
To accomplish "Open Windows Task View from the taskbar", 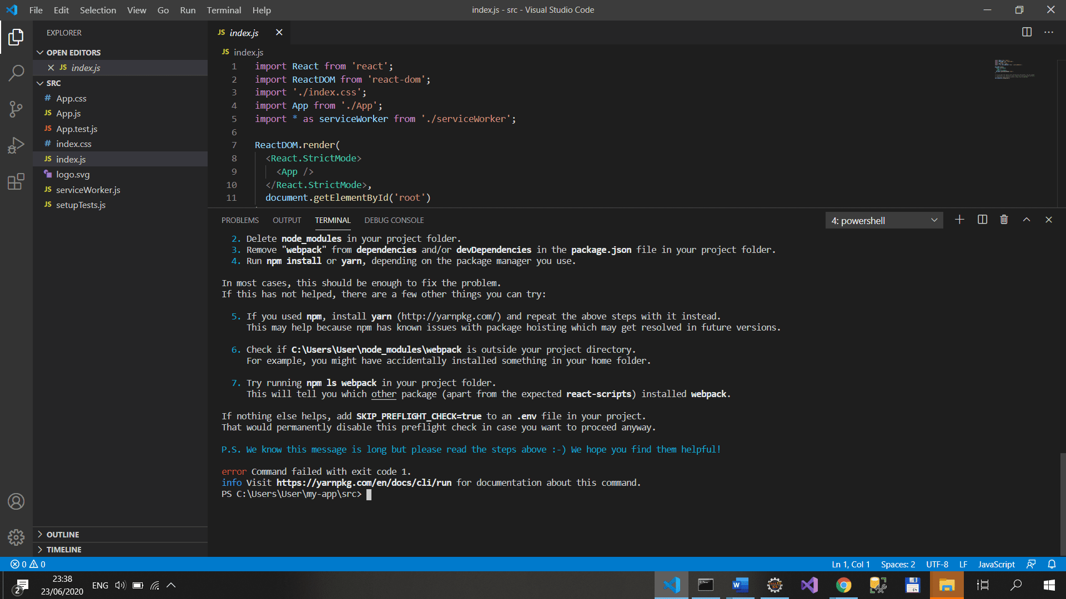I will [983, 585].
